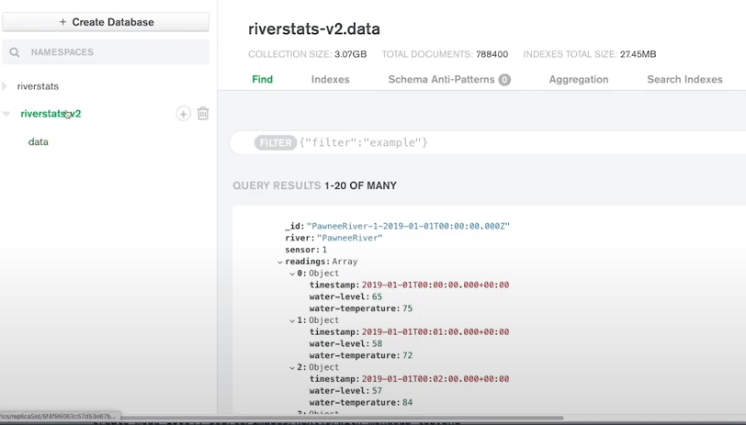Click the Create Database button
Viewport: 746px width, 425px height.
106,22
